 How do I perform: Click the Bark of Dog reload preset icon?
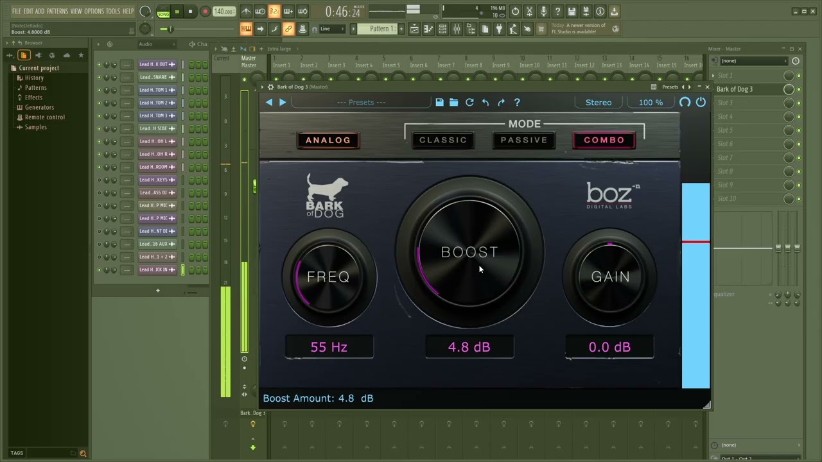(x=469, y=103)
